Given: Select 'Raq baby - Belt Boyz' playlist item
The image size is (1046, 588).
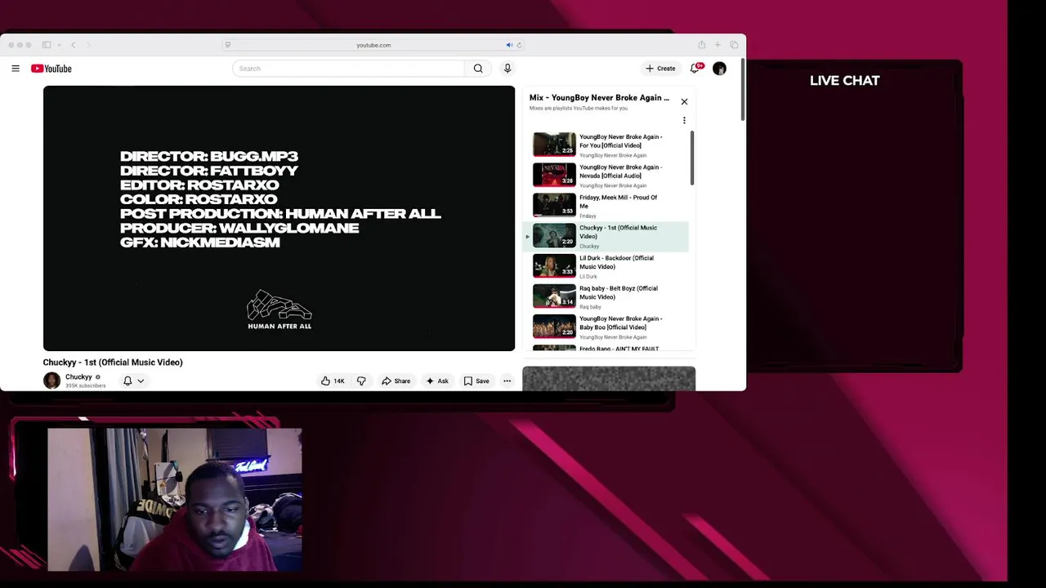Looking at the screenshot, I should click(x=606, y=296).
